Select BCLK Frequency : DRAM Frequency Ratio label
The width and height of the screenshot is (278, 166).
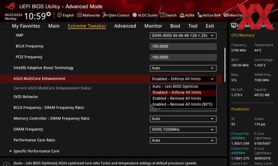[49, 108]
